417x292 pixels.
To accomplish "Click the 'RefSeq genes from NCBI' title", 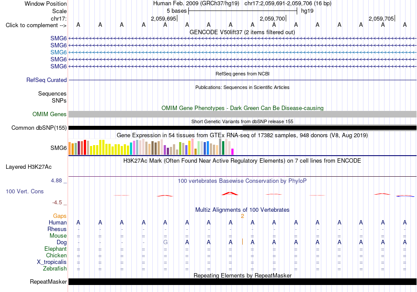I will tap(242, 74).
